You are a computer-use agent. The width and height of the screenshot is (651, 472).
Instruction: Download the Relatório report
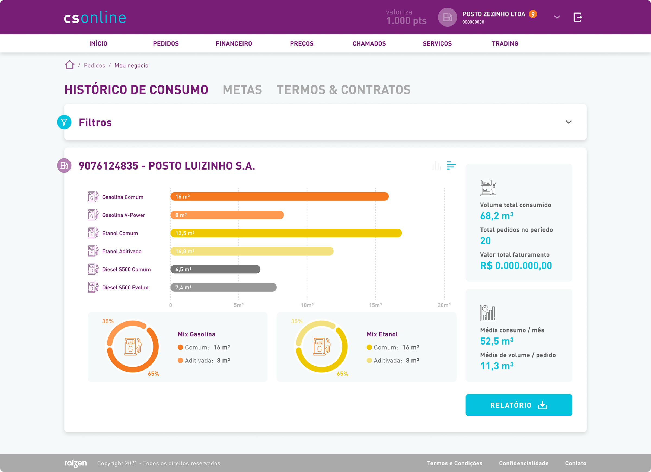click(x=518, y=405)
